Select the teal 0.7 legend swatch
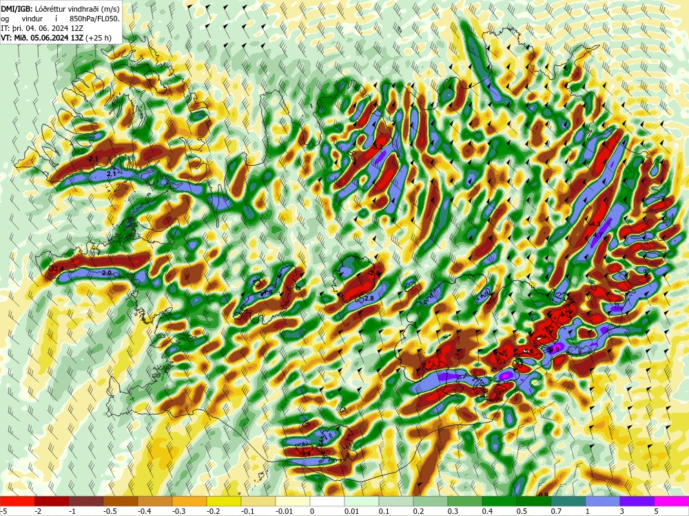This screenshot has height=516, width=689. (568, 502)
